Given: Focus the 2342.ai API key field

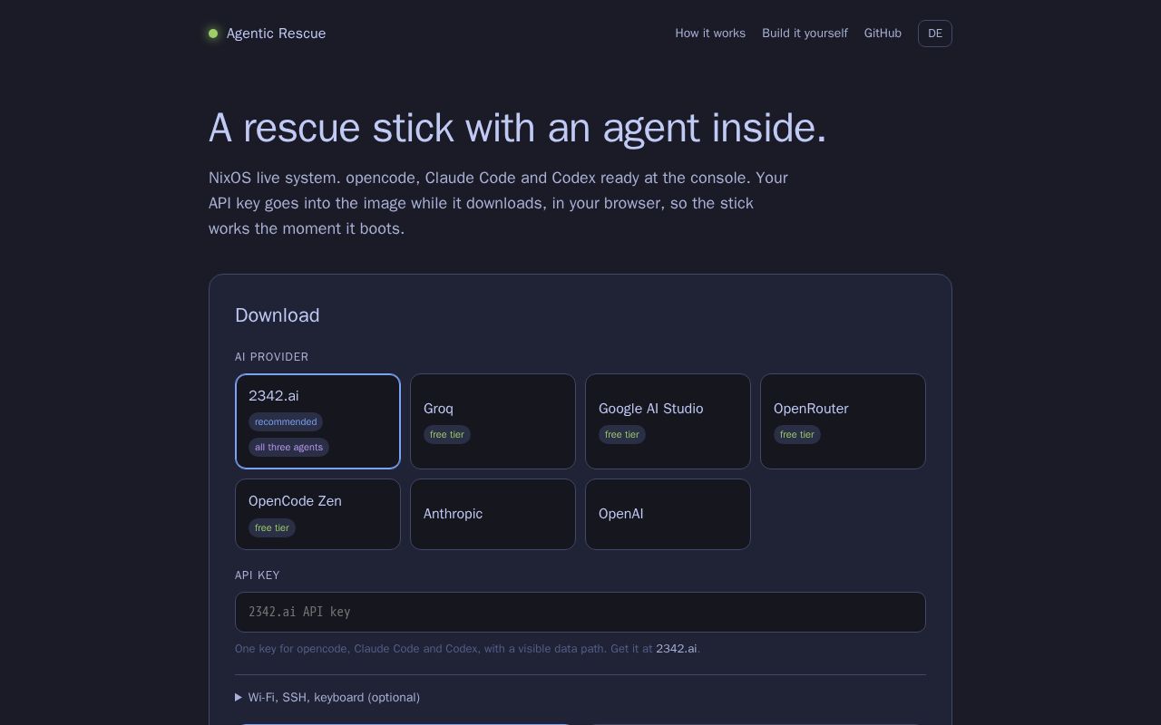Looking at the screenshot, I should click(x=580, y=612).
